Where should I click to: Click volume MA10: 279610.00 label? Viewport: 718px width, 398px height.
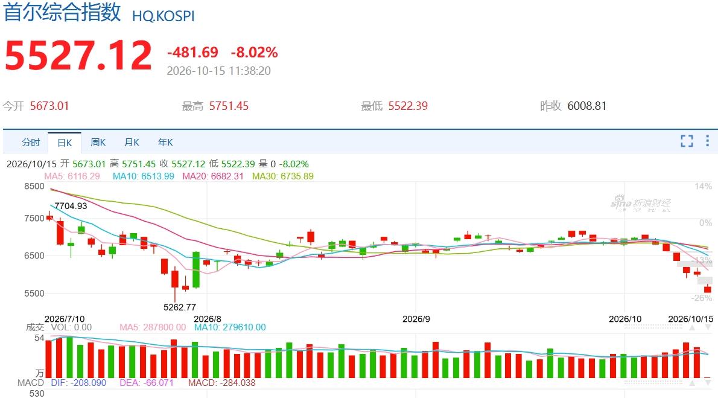pos(230,327)
